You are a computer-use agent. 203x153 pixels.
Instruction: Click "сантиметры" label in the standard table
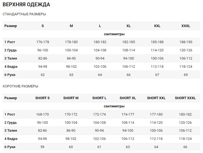point(114,34)
